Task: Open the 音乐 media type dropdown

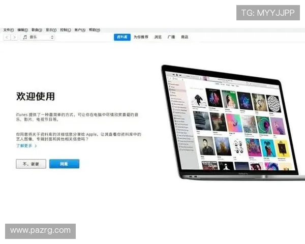Action: point(37,37)
